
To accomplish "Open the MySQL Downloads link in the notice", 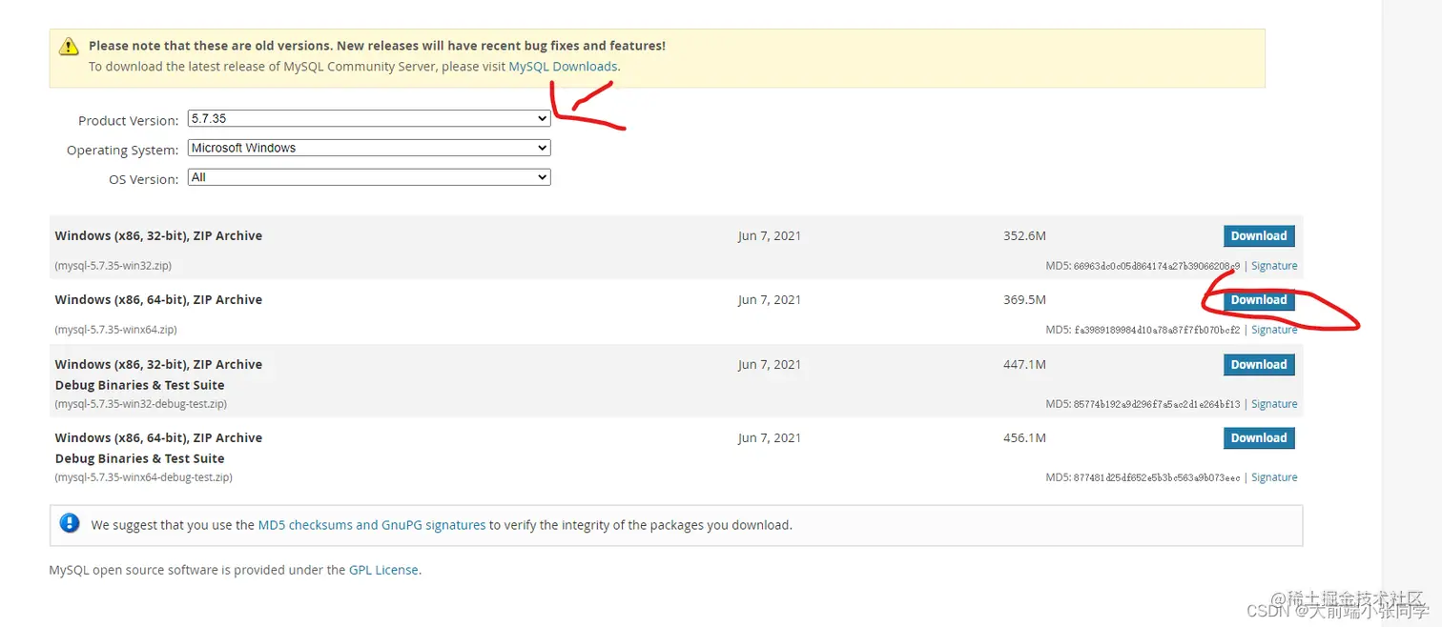I will pos(563,67).
